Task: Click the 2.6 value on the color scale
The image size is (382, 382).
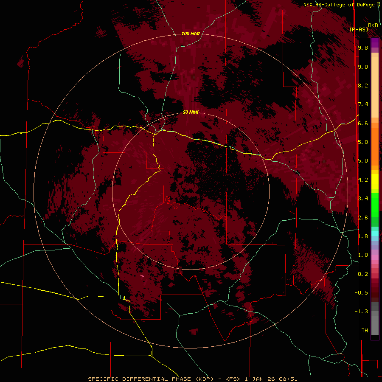Action: coord(363,217)
